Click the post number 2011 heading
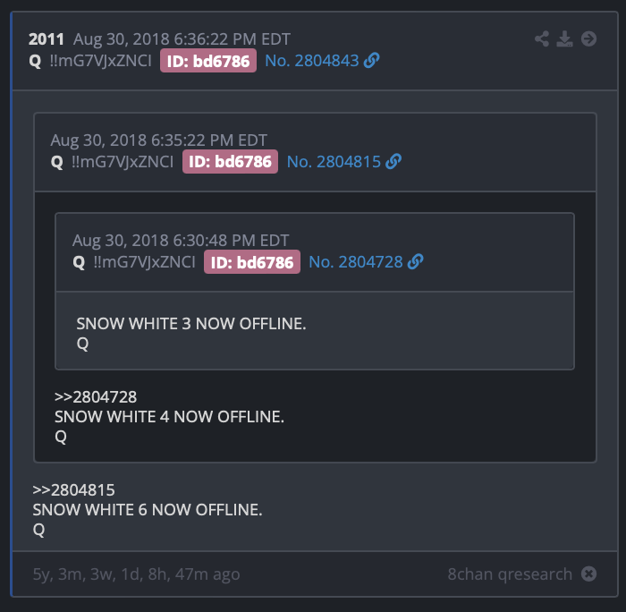The image size is (626, 612). pos(47,39)
